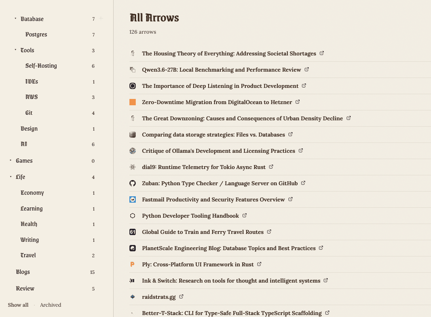Image resolution: width=431 pixels, height=317 pixels.
Task: Open external link icon for Fastmail overview
Action: pyautogui.click(x=290, y=199)
